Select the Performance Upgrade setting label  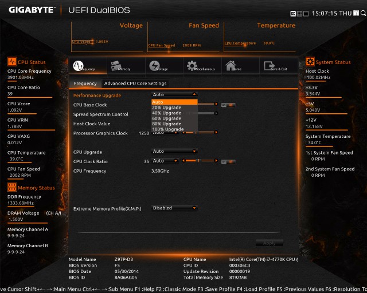(97, 96)
